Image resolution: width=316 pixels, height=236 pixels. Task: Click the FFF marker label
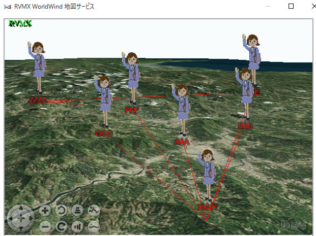132,110
